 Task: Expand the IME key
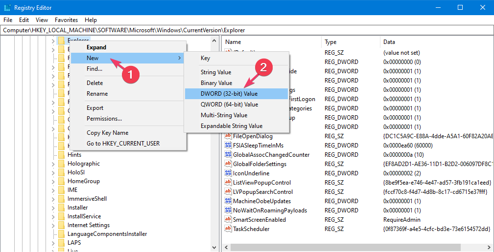point(53,190)
